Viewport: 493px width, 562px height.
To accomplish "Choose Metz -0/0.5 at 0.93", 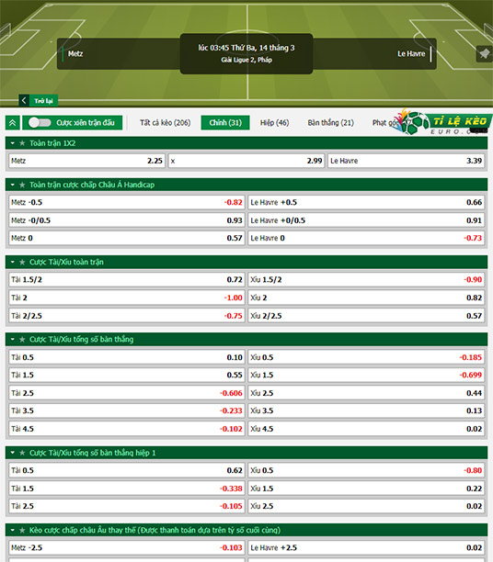I will (x=127, y=220).
